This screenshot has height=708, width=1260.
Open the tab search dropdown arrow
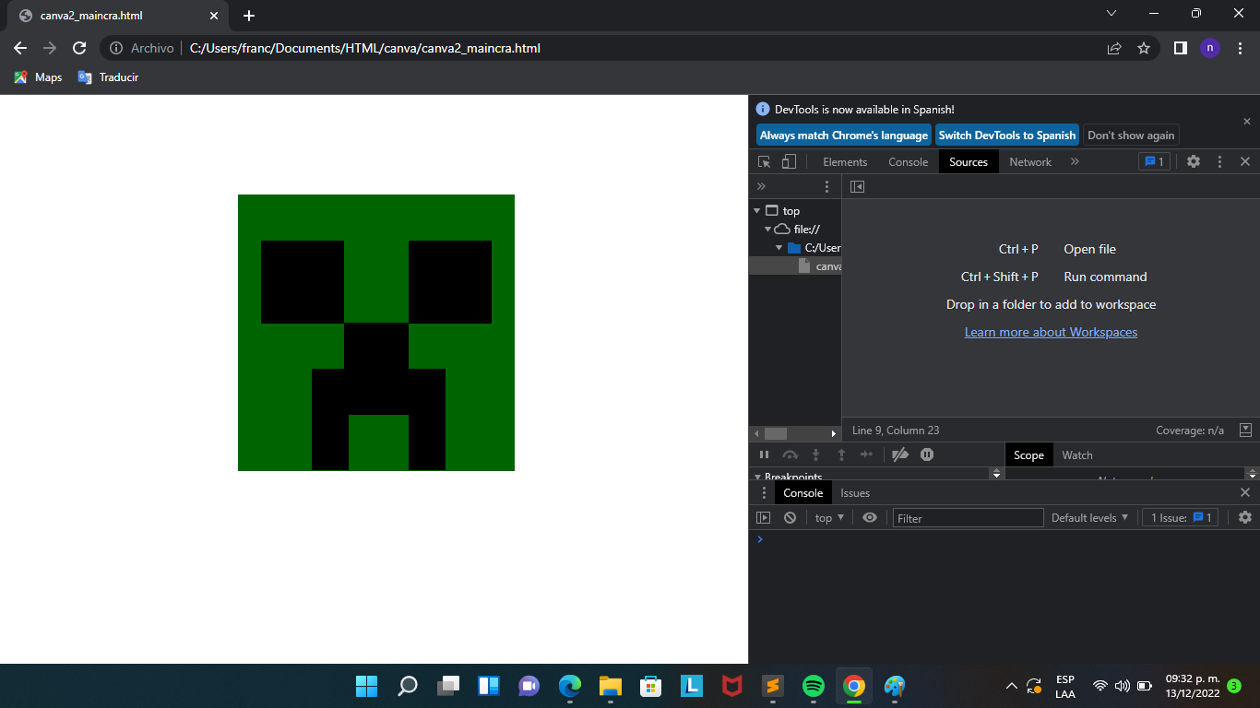(1111, 14)
